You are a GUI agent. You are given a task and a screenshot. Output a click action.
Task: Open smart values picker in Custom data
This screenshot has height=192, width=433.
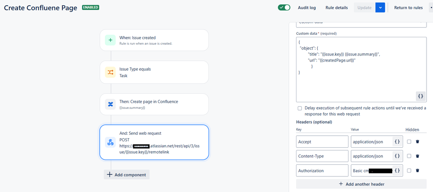point(420,96)
